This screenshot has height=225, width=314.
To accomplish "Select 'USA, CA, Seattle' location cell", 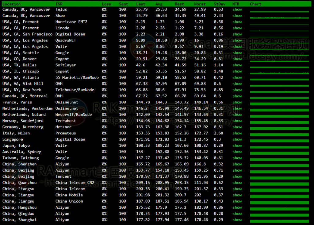I will [21, 53].
